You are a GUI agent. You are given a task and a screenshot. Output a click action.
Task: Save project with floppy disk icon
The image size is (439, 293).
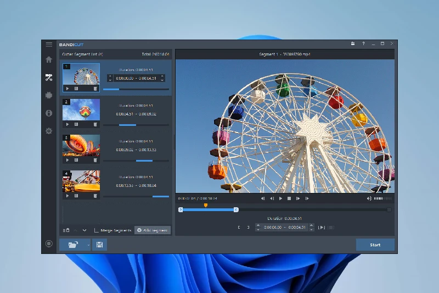coord(99,245)
